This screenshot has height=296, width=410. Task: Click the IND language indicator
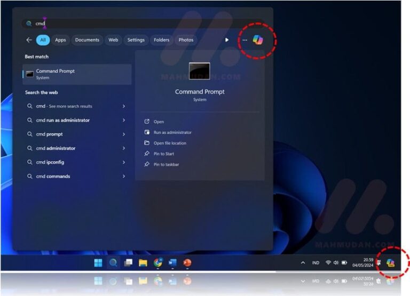tap(316, 263)
